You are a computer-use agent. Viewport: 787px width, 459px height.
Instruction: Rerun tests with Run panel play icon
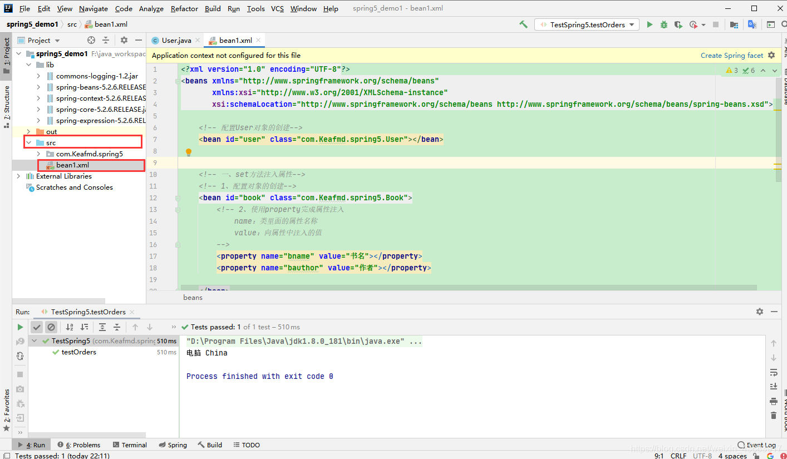[x=20, y=327]
